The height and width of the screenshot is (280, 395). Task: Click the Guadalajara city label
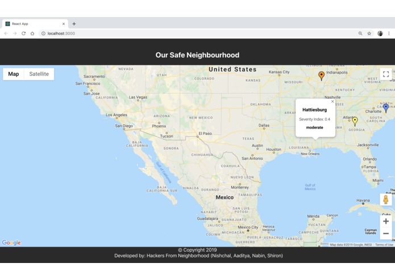point(207,218)
